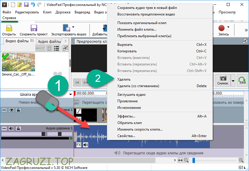Select the Simons_Cat video thumbnail
This screenshot has width=249, height=171.
pos(18,62)
